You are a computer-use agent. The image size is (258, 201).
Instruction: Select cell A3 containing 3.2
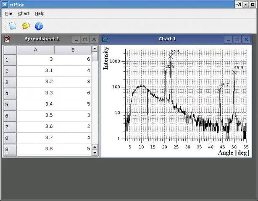tap(35, 82)
